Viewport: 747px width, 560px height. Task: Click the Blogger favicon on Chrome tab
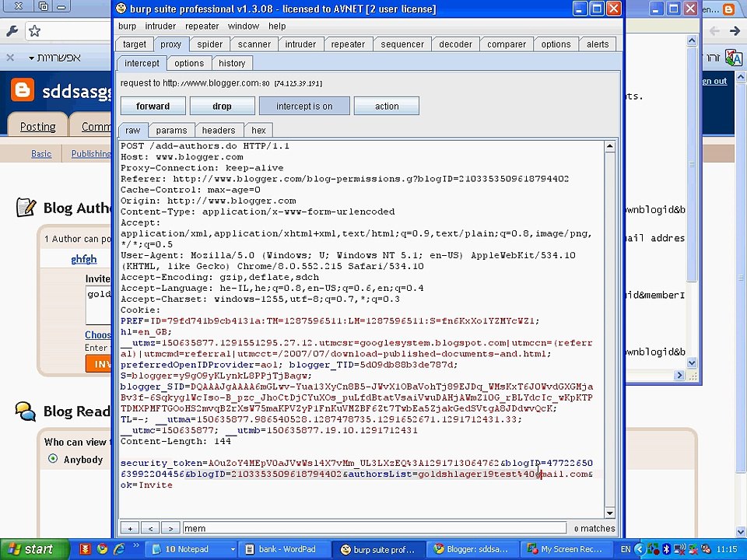pyautogui.click(x=728, y=9)
